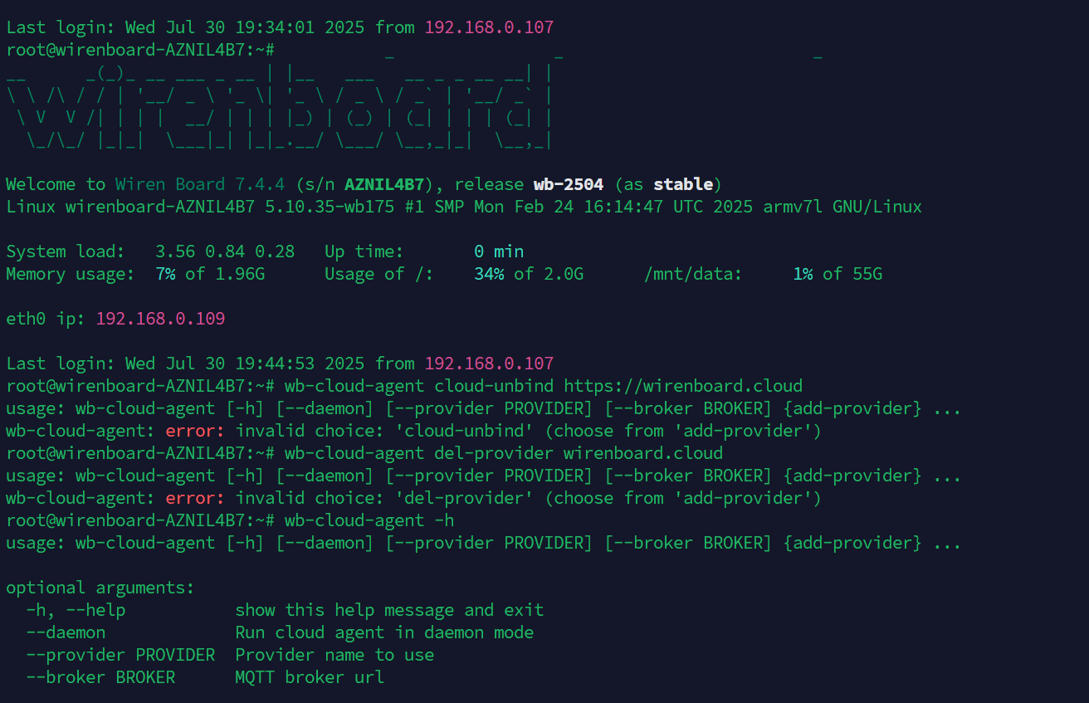
Task: Click the 34% usage of / value
Action: [489, 274]
